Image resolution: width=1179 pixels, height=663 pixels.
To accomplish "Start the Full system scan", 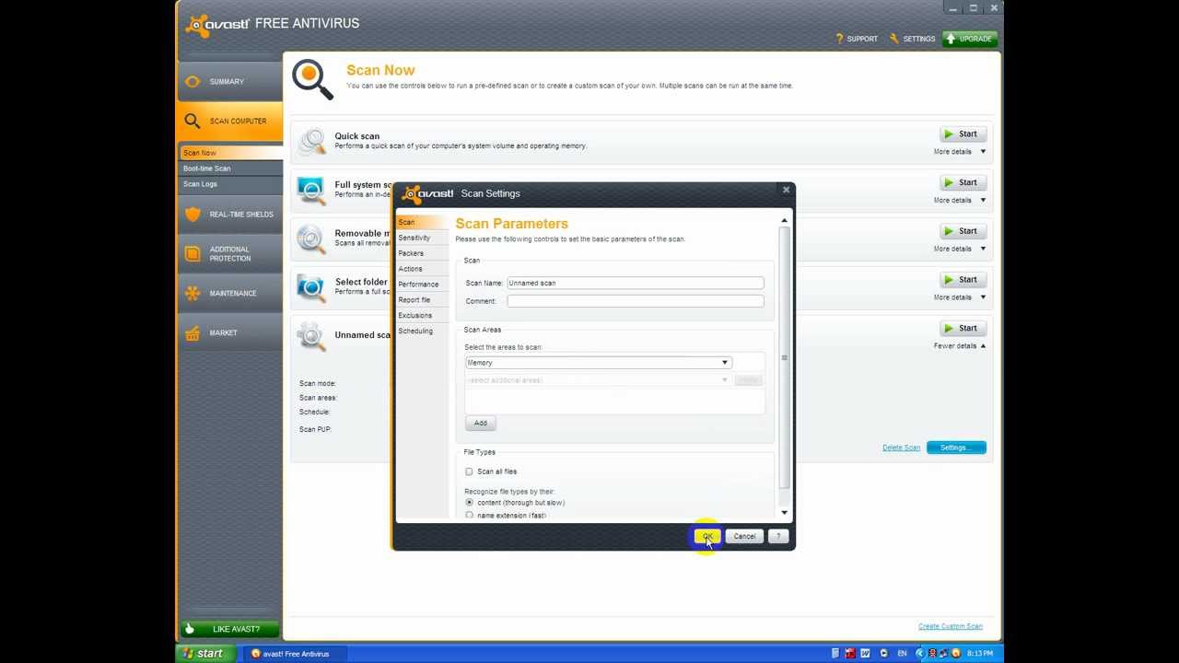I will (963, 182).
